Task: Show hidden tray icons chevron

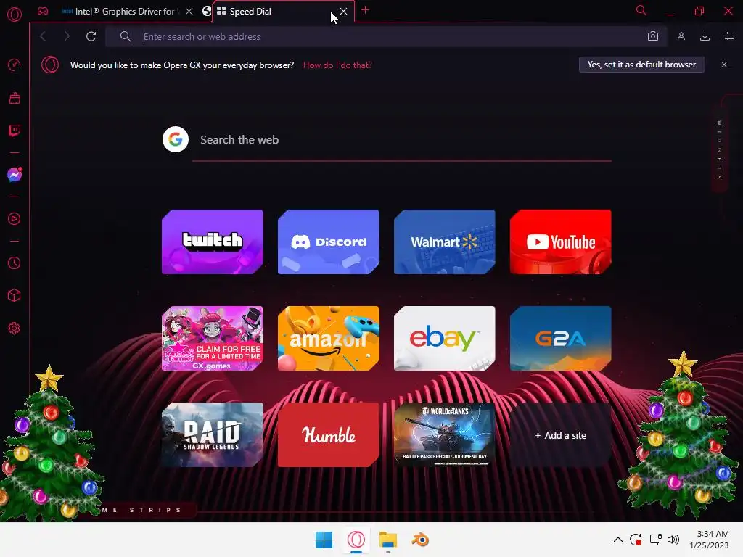Action: (617, 540)
